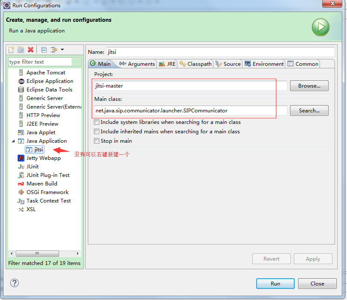Click the Filter launch configurations icon
The width and height of the screenshot is (347, 300).
tap(54, 50)
